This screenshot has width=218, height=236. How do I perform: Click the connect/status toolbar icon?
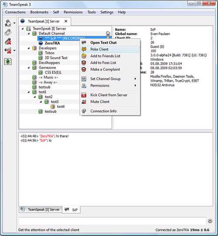point(8,23)
